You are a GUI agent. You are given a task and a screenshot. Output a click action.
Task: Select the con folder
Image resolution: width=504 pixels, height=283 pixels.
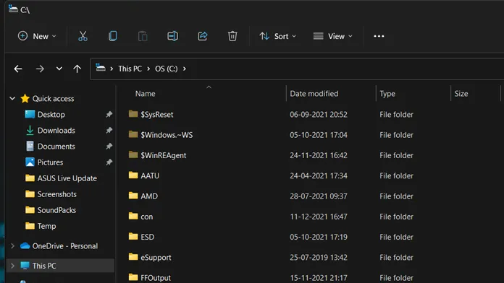(x=146, y=217)
